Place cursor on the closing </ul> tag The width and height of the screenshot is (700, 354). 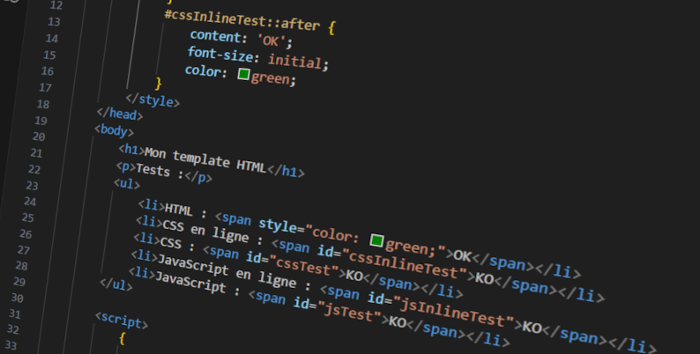116,284
